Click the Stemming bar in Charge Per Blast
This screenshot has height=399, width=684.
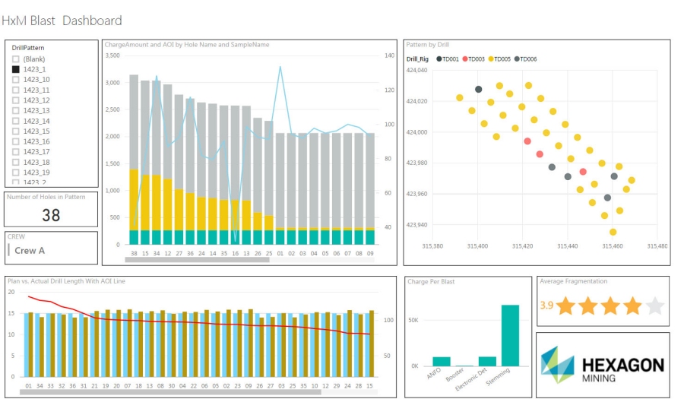(510, 335)
